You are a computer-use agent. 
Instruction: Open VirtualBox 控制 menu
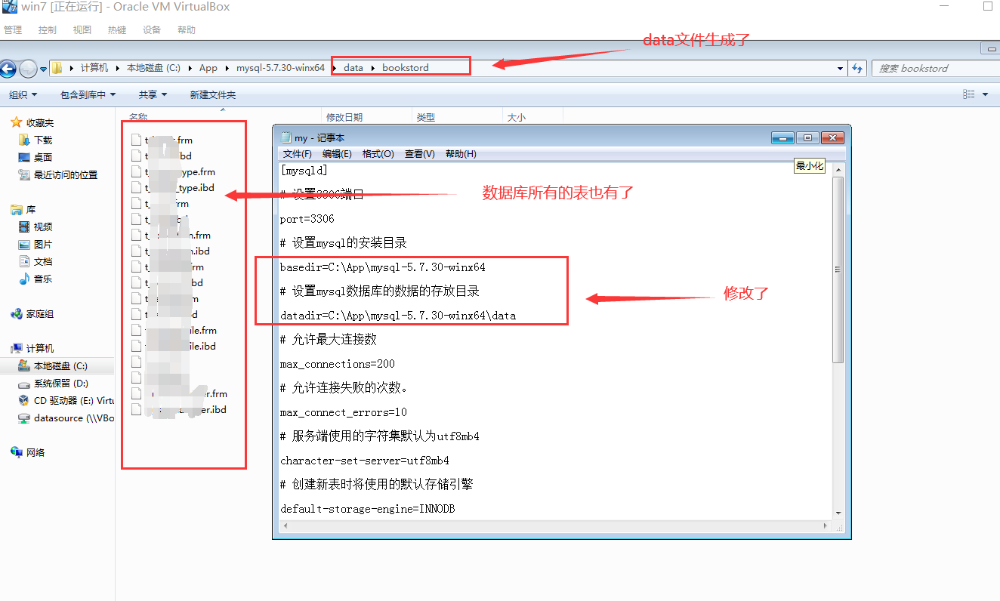(47, 30)
